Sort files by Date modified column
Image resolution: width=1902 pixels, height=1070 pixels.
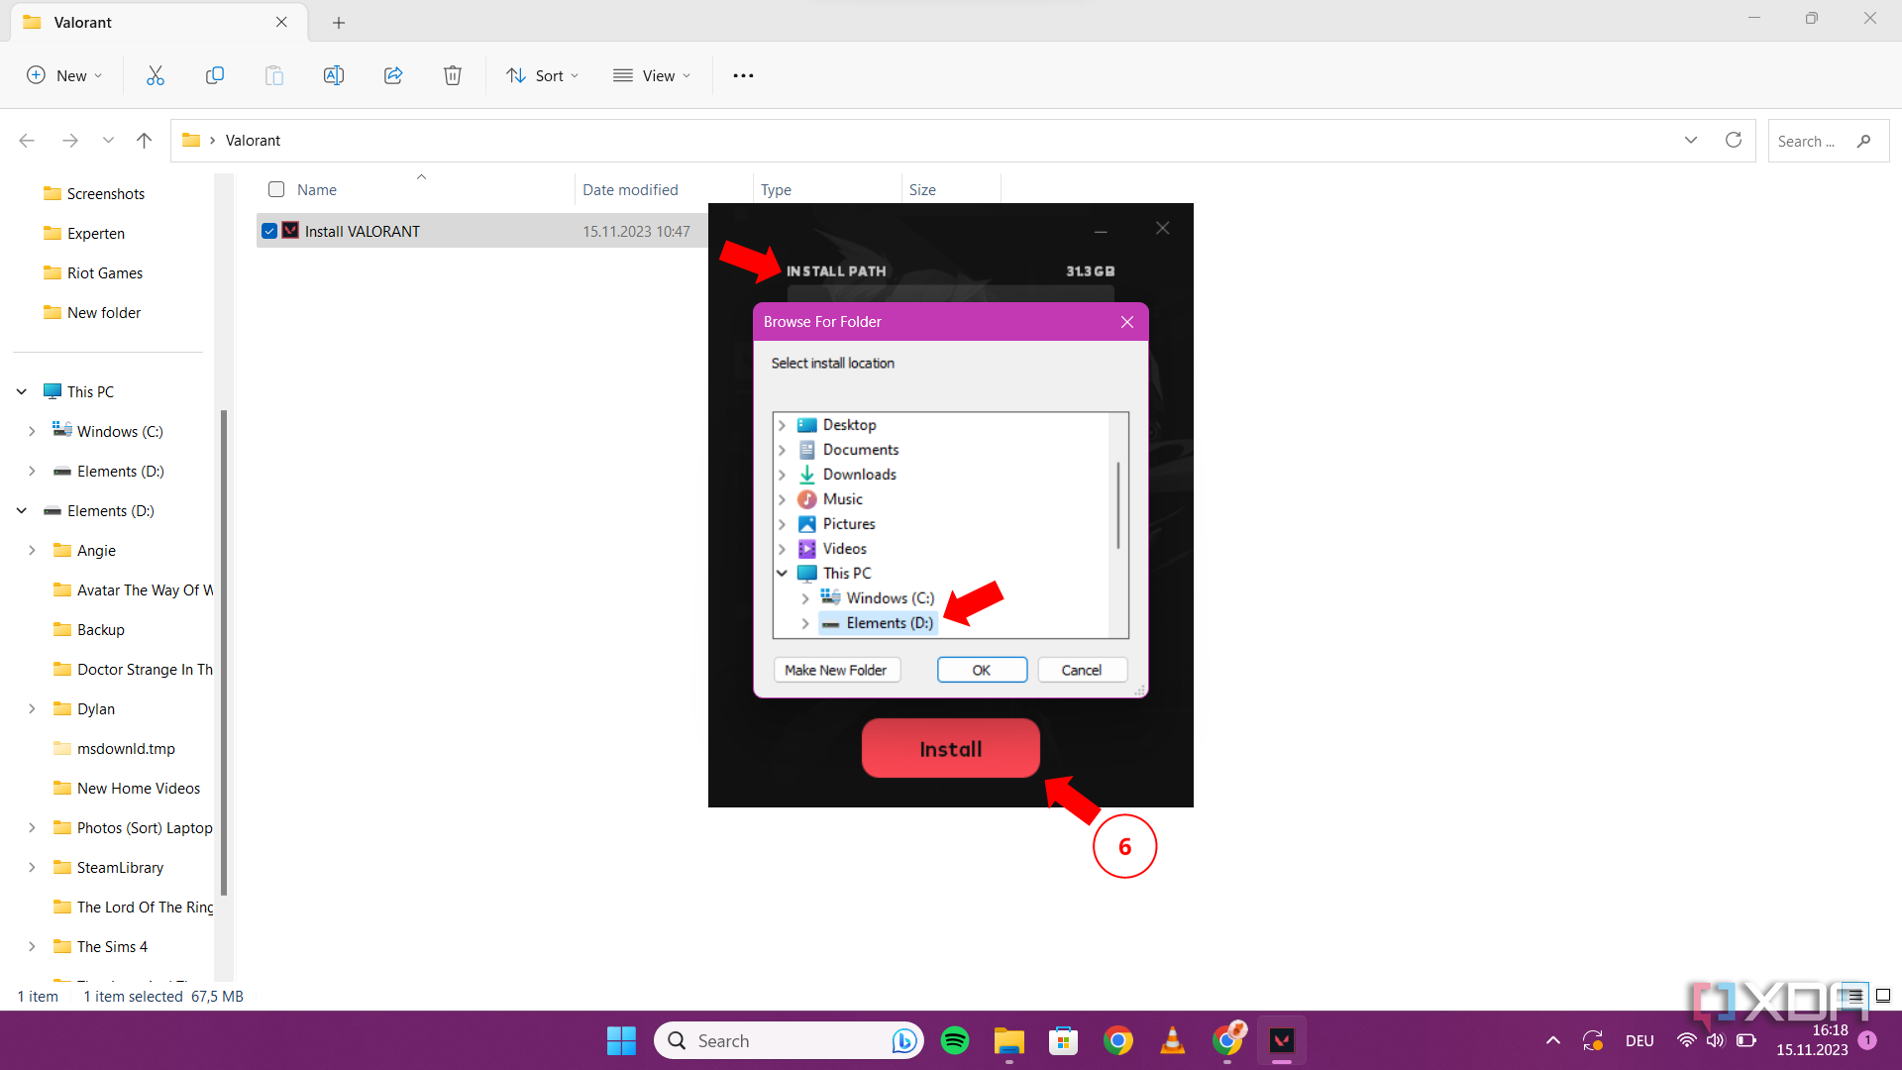630,189
